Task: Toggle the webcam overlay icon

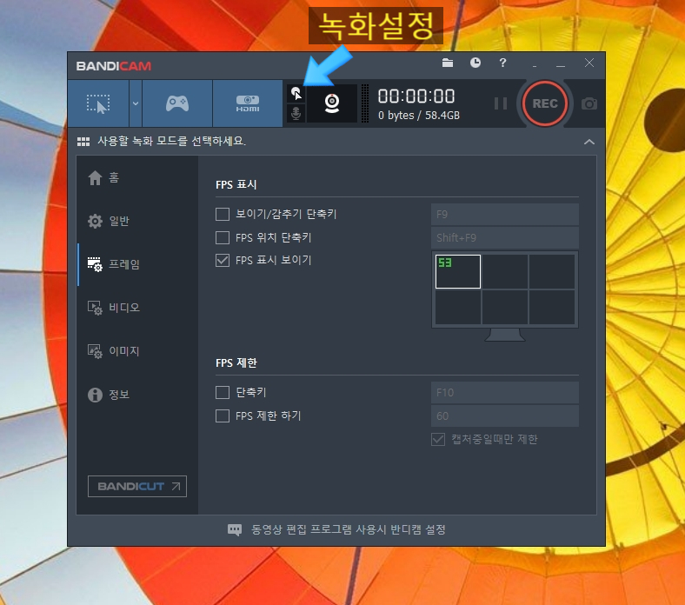Action: coord(332,103)
